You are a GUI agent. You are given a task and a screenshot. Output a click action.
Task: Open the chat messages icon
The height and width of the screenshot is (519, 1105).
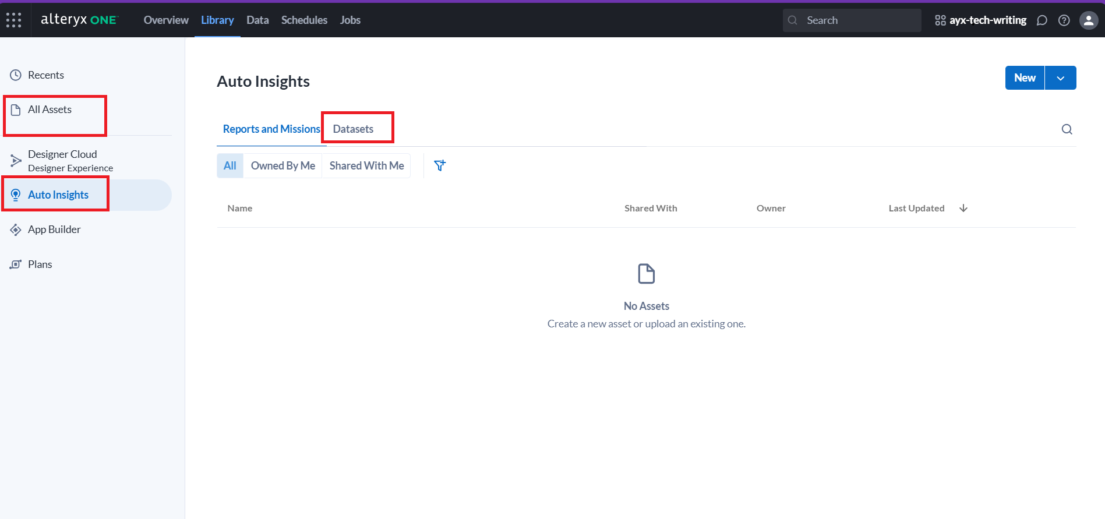pos(1042,20)
